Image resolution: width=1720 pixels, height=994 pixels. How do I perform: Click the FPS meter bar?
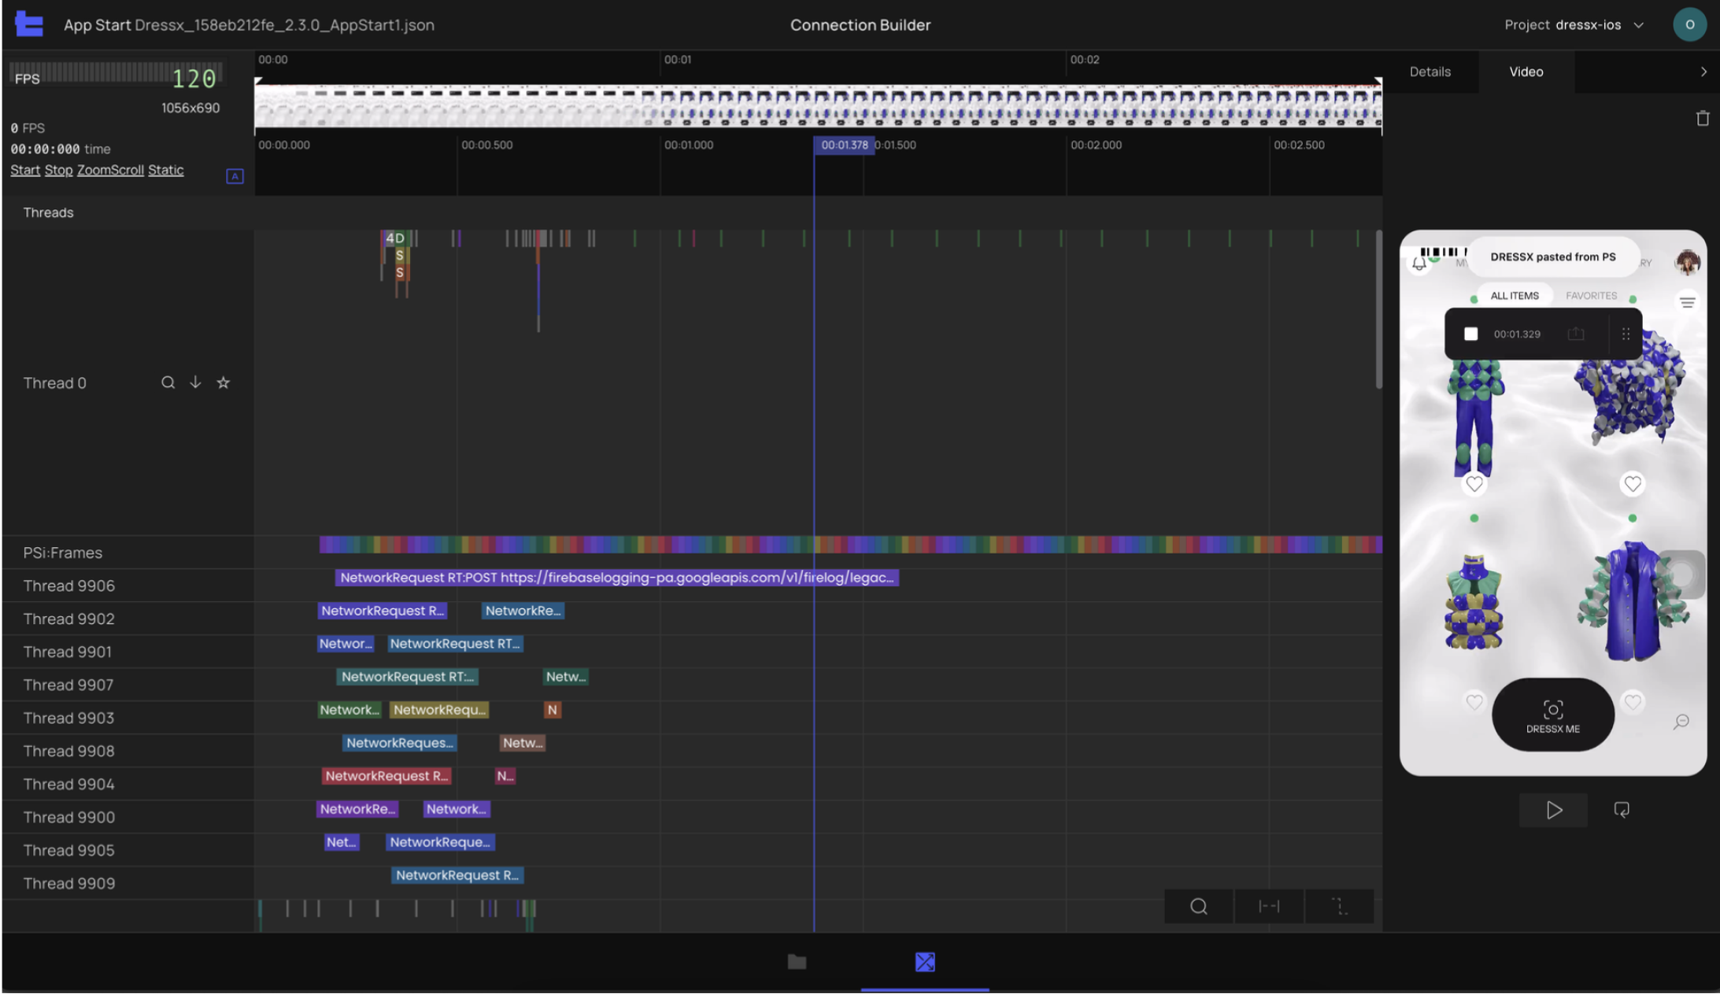(x=117, y=72)
